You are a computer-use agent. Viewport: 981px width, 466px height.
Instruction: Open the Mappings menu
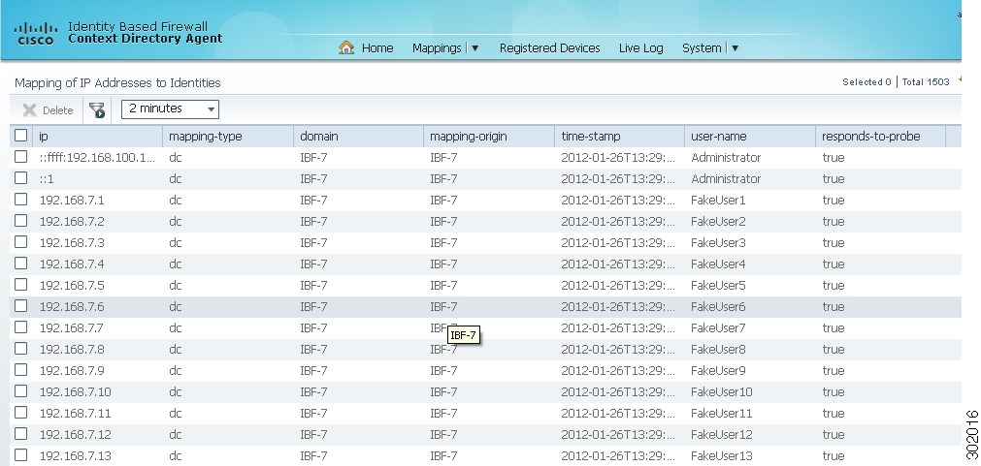click(437, 48)
